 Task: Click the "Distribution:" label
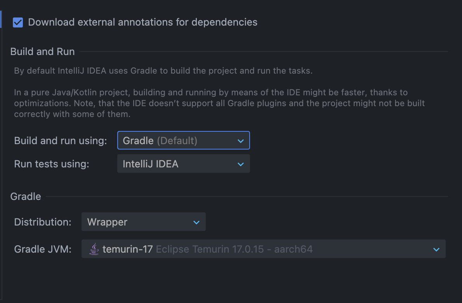coord(43,222)
